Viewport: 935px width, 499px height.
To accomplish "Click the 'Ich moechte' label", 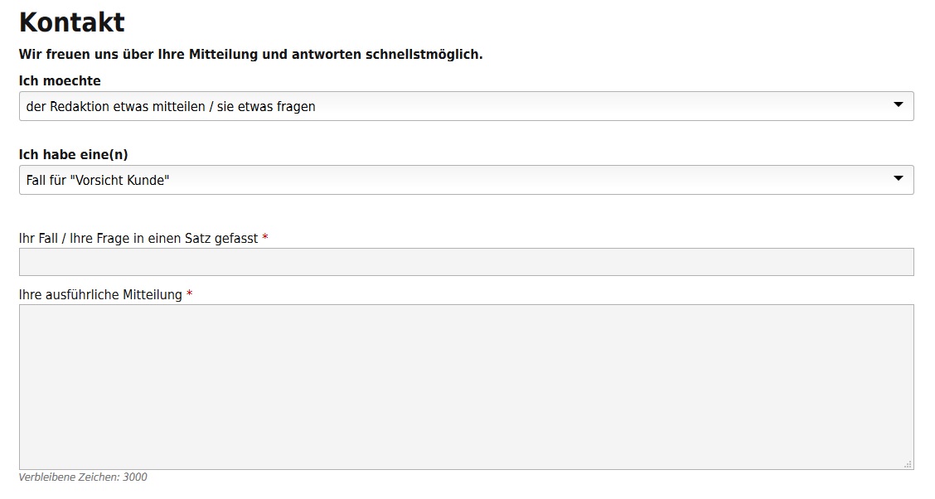I will tap(60, 81).
